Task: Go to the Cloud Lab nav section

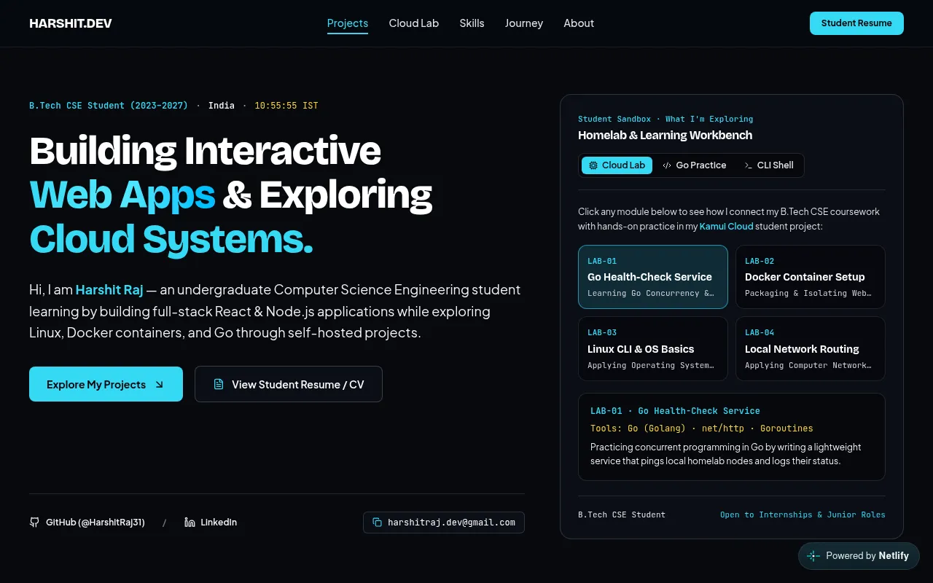Action: point(414,23)
